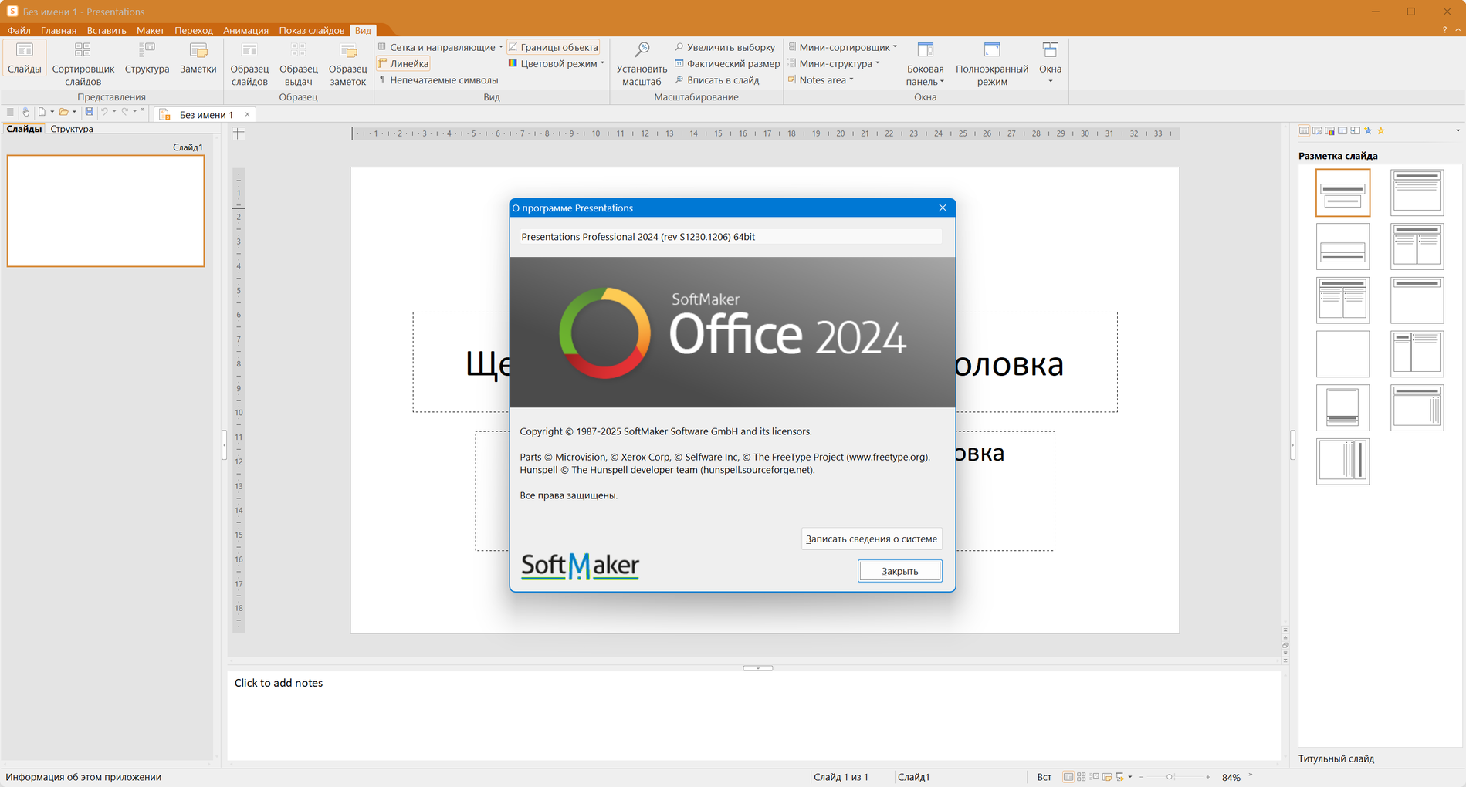Open the sidebar options dropdown arrow
The width and height of the screenshot is (1466, 787).
(1458, 131)
